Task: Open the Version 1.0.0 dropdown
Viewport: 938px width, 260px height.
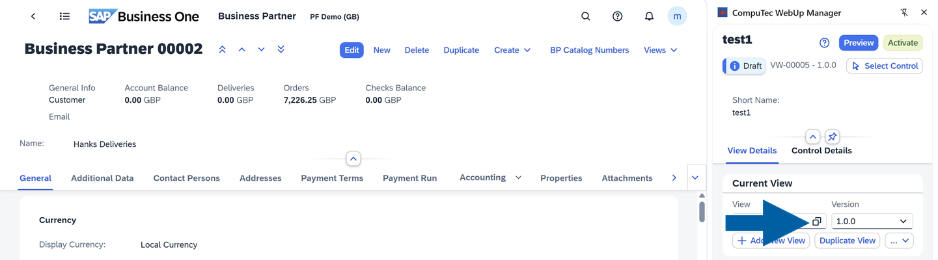Action: pyautogui.click(x=872, y=222)
